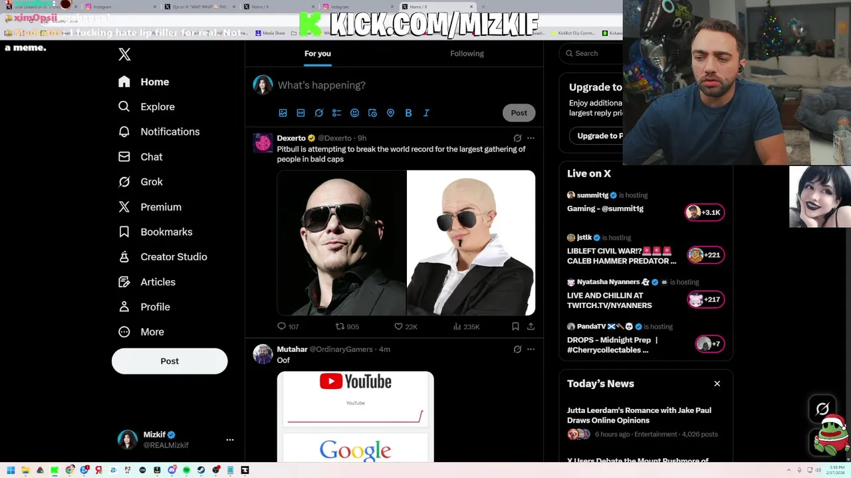Open Bookmarks in the sidebar
The width and height of the screenshot is (851, 478).
point(155,232)
